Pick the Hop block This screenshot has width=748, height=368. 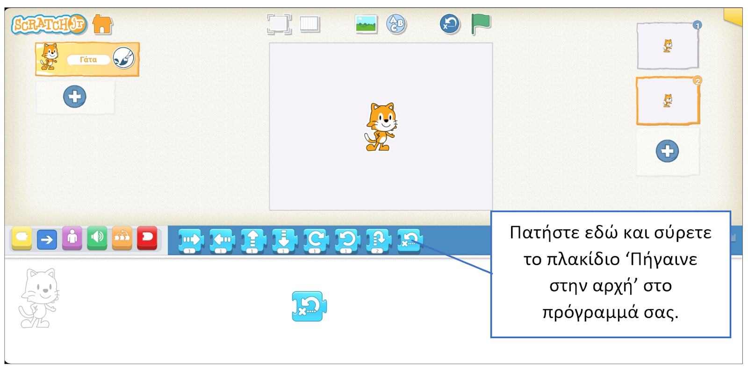tap(378, 241)
